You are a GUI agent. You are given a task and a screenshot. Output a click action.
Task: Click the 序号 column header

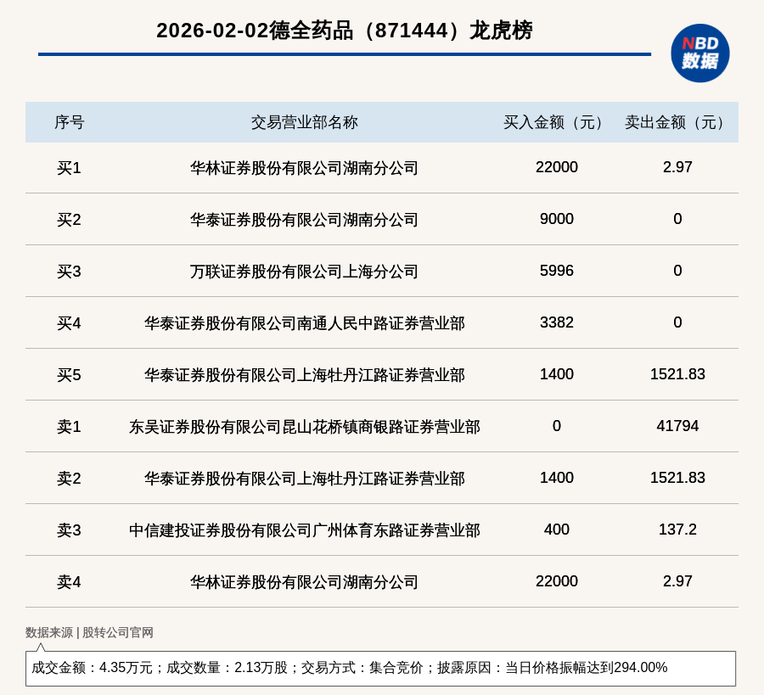(x=69, y=122)
